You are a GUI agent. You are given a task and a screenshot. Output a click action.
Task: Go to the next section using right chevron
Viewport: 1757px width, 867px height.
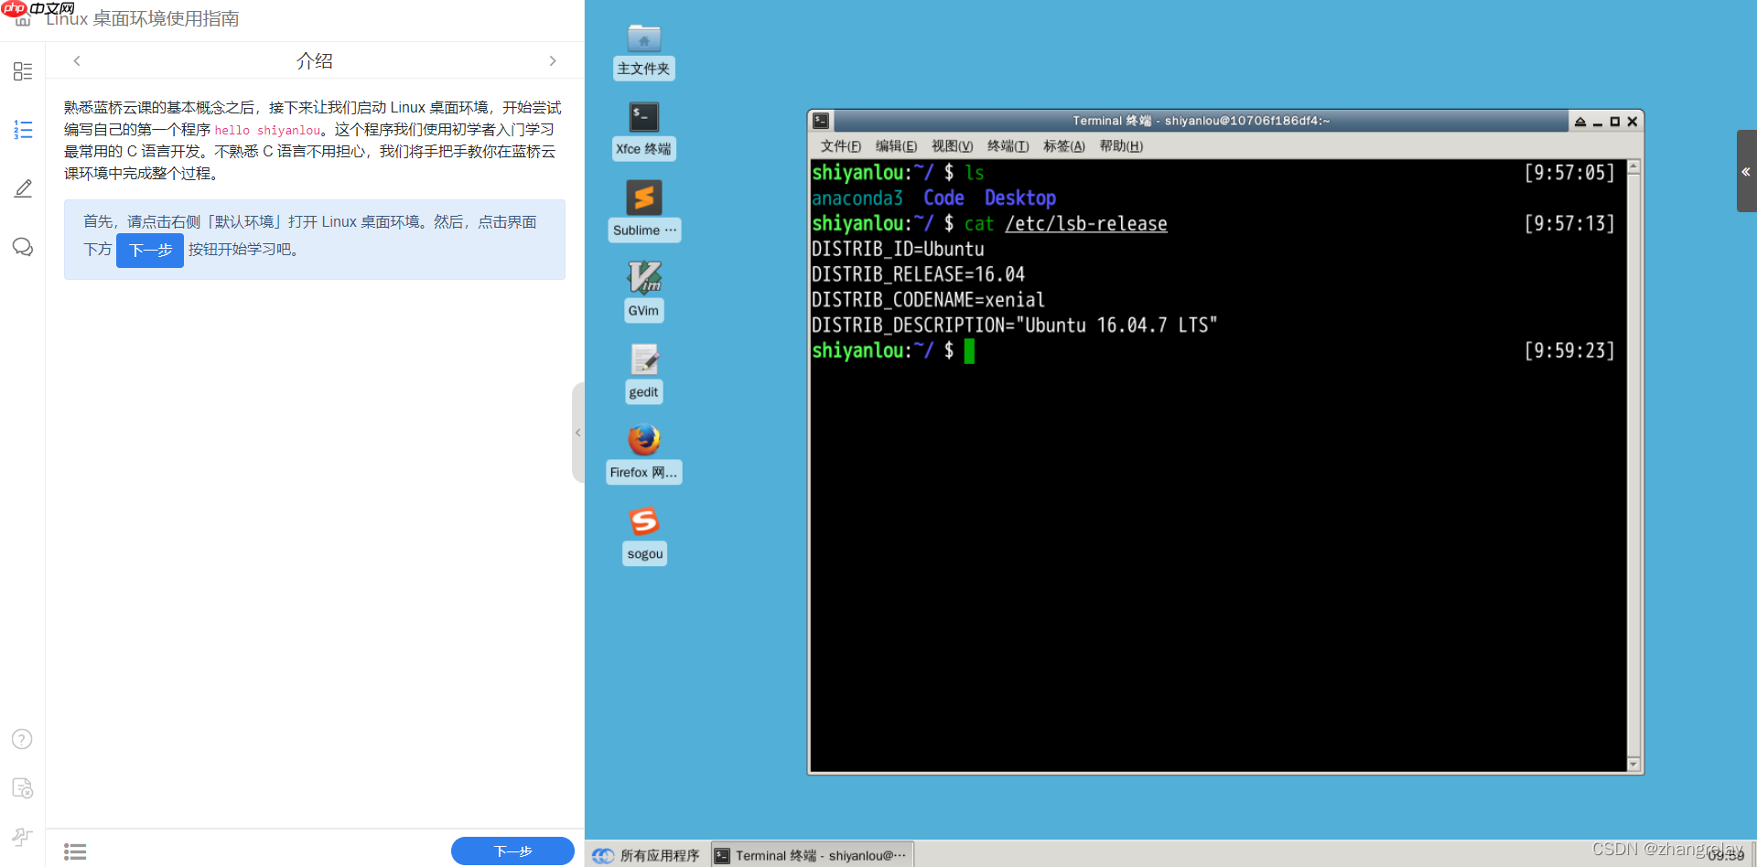[x=553, y=61]
